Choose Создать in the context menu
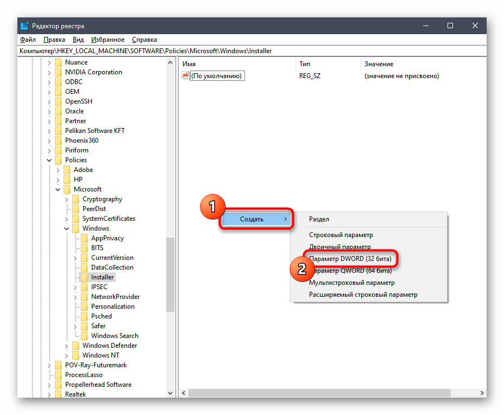Image resolution: width=504 pixels, height=415 pixels. (x=256, y=219)
